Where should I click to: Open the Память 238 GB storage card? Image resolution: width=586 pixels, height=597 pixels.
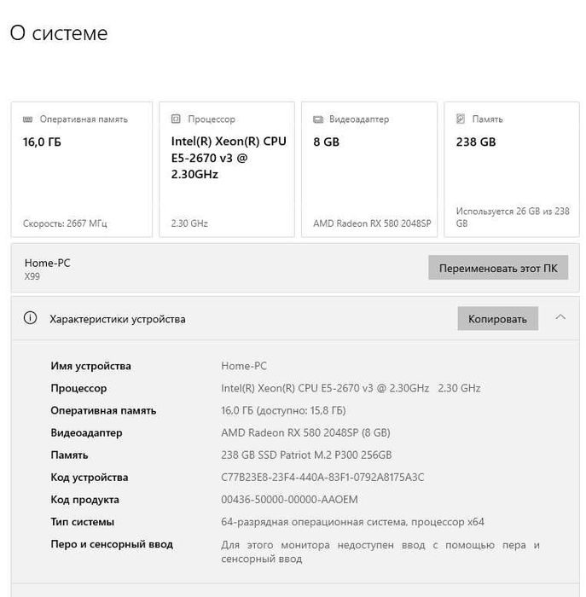512,170
